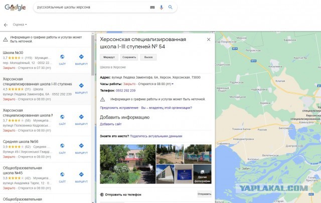This screenshot has width=321, height=203.
Task: Click the Отправить на телефон icon
Action: tap(102, 194)
